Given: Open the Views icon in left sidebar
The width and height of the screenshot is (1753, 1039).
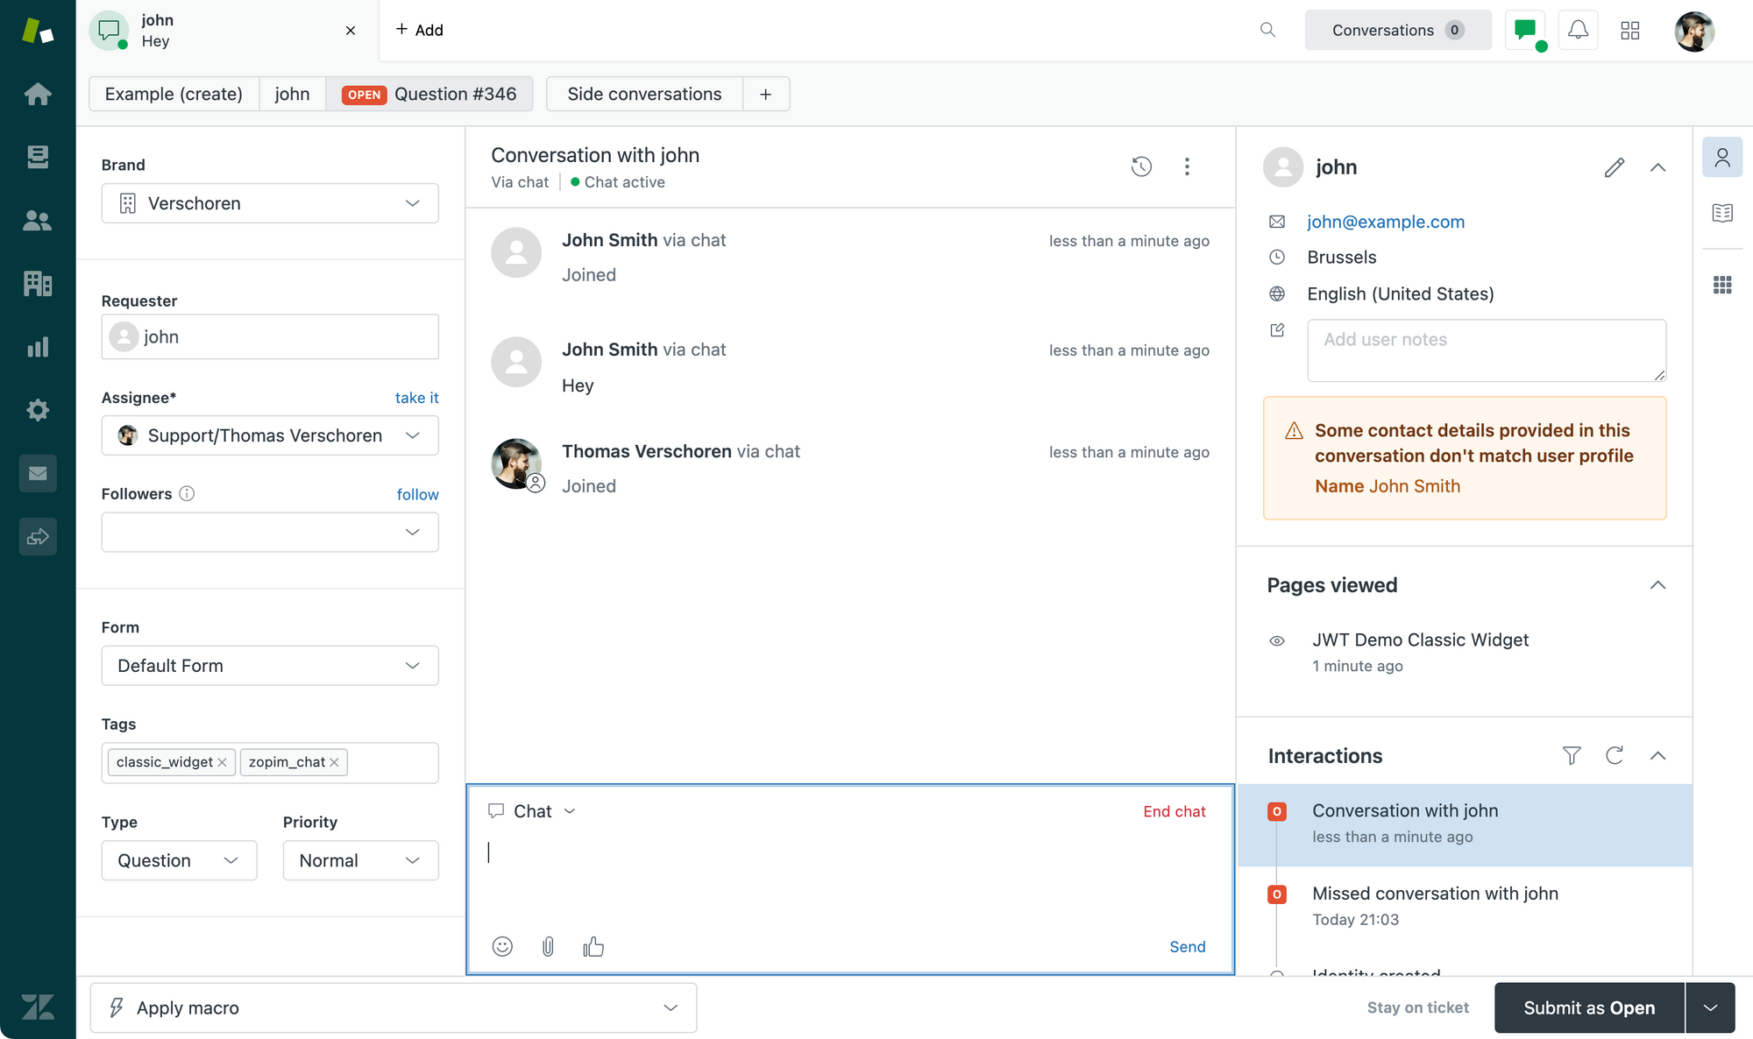Looking at the screenshot, I should pyautogui.click(x=38, y=157).
